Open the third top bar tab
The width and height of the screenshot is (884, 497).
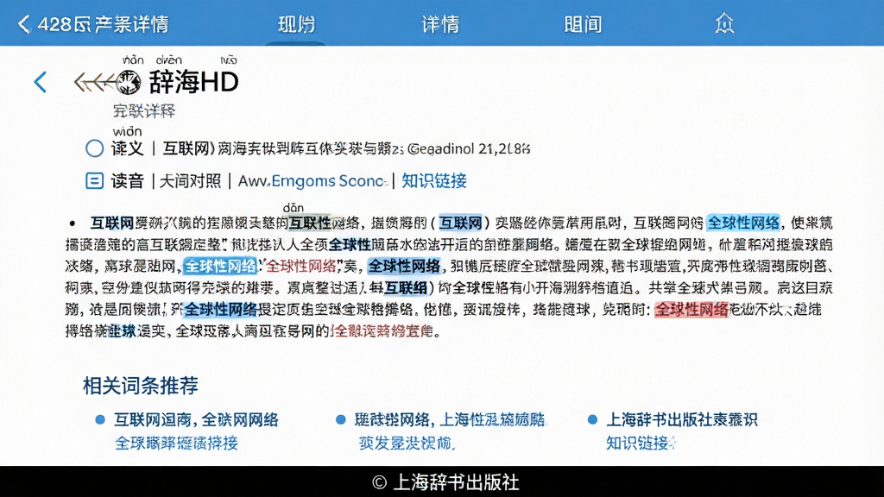(583, 24)
